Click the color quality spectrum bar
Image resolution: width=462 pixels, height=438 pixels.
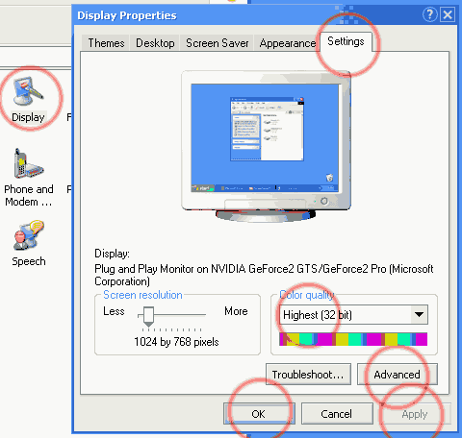(353, 339)
